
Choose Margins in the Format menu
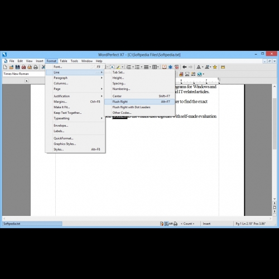coord(75,102)
